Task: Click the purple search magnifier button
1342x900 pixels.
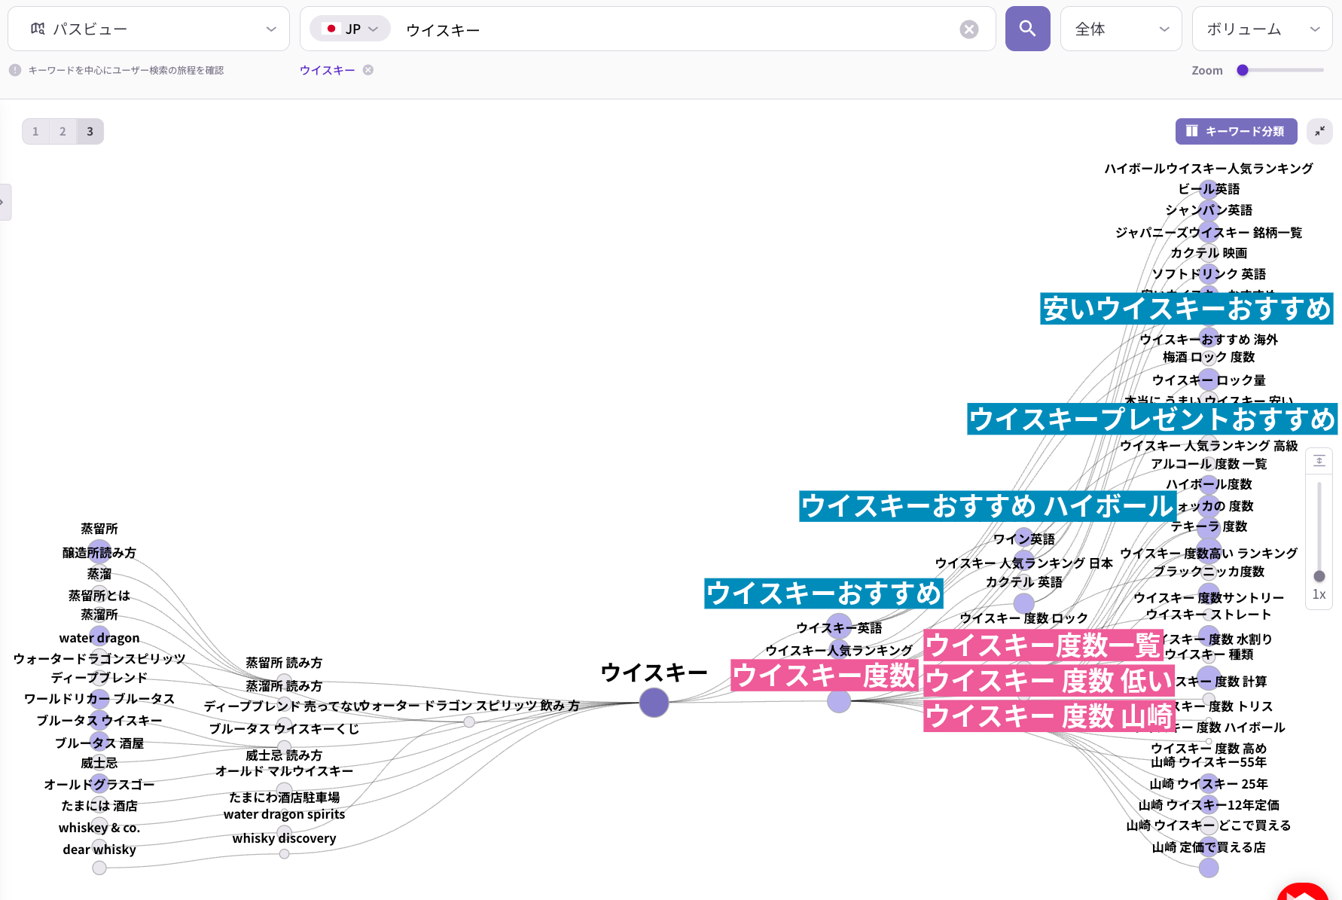Action: click(x=1027, y=29)
